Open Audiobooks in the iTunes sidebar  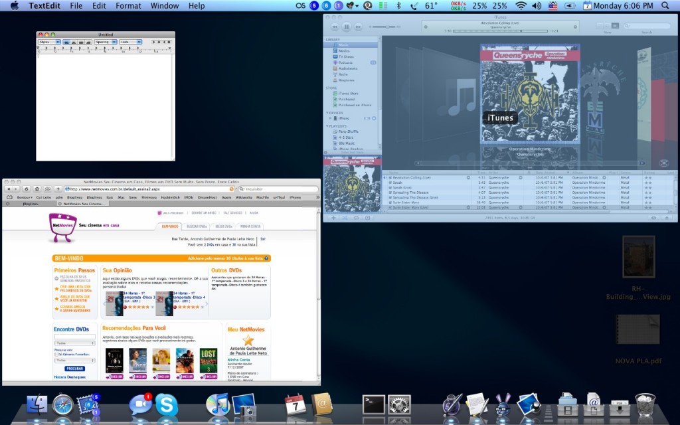click(x=348, y=68)
